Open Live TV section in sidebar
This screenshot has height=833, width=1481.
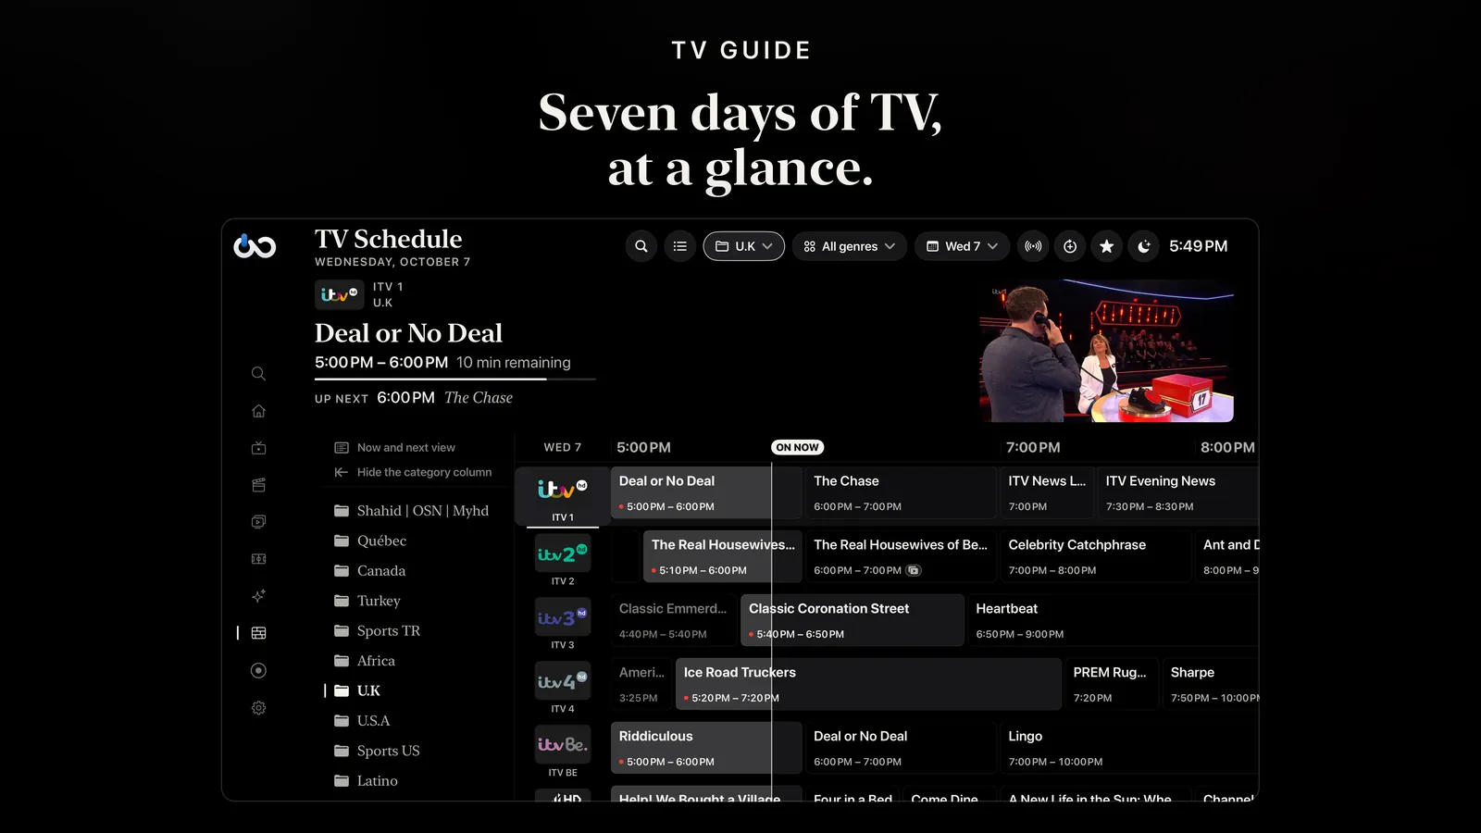[x=259, y=448]
